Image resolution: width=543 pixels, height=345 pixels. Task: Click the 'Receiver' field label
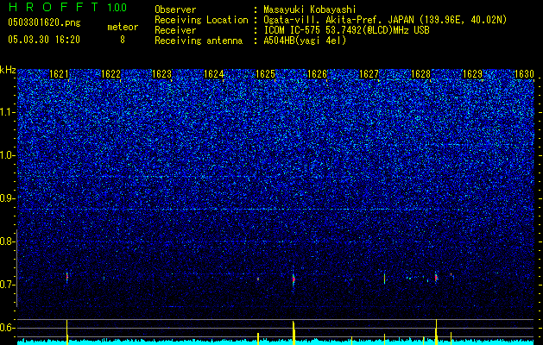click(x=175, y=30)
